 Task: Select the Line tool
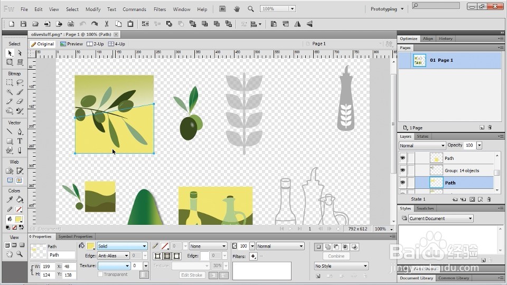click(x=10, y=131)
